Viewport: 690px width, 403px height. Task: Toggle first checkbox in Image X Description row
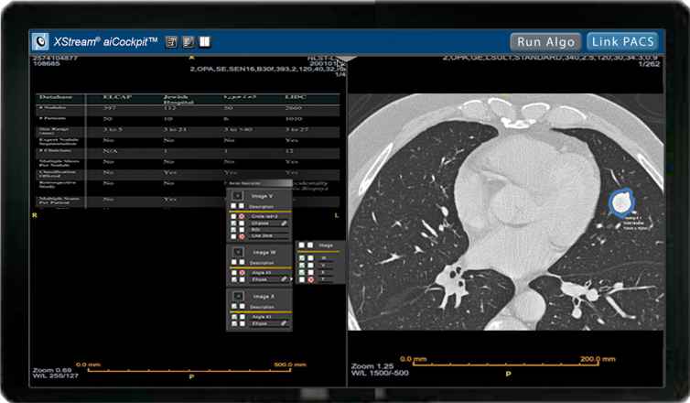(x=234, y=307)
